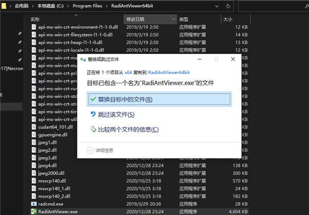Image resolution: width=309 pixels, height=215 pixels.
Task: Select file cudart64_101.dll
Action: [56, 127]
